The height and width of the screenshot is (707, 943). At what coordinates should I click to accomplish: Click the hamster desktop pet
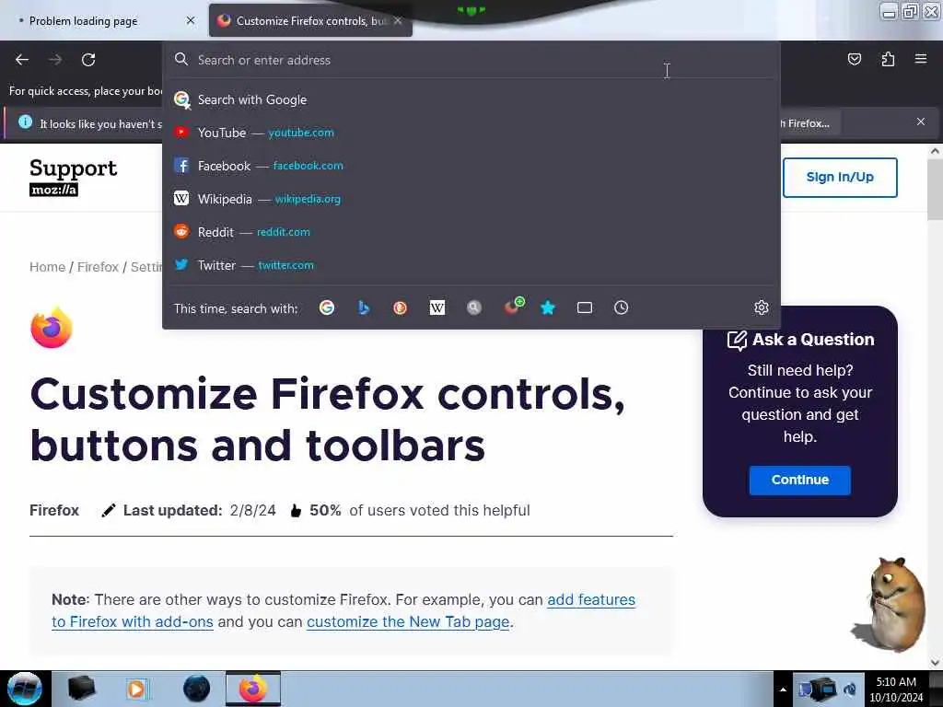coord(890,605)
